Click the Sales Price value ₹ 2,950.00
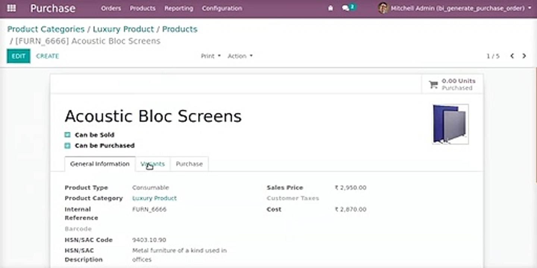This screenshot has height=268, width=537. (351, 188)
